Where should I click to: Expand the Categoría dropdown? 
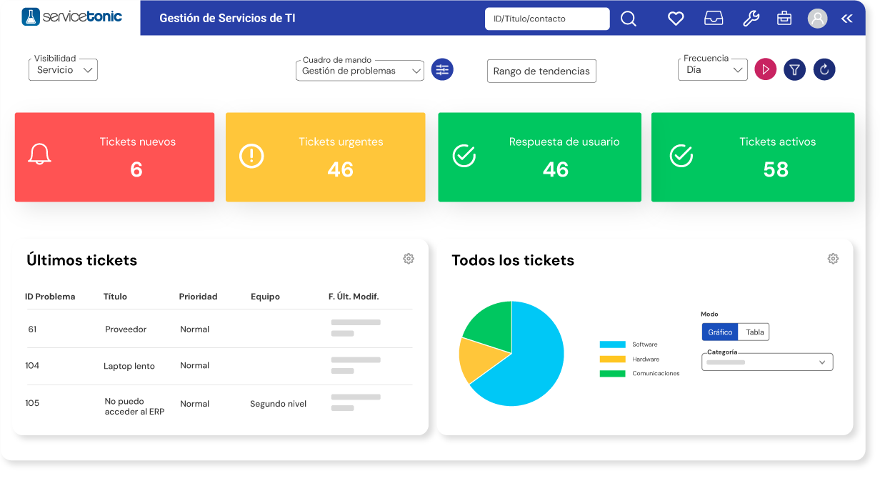pos(767,362)
